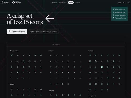Select the double arrow right icon
This screenshot has width=131, height=98.
click(63, 67)
